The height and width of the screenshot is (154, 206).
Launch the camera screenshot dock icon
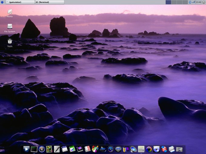179,149
